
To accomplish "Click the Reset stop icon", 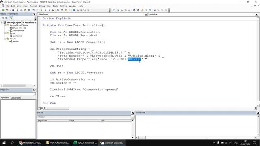I will click(50, 10).
